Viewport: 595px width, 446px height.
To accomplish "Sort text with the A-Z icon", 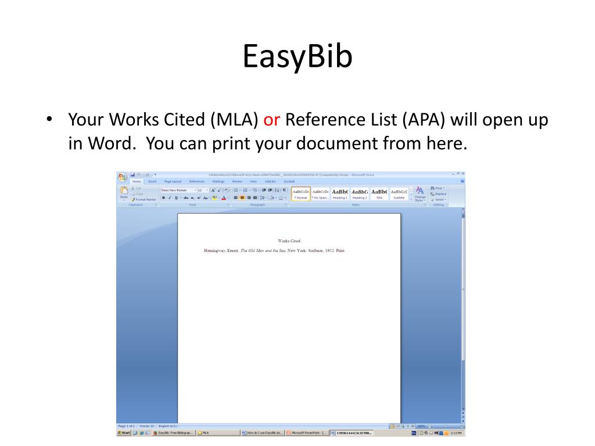I will [x=277, y=190].
